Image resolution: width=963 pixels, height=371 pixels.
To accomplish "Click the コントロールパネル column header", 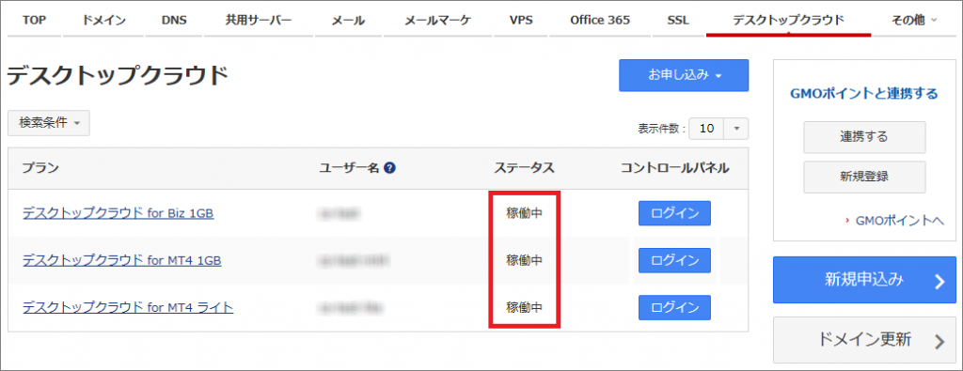I will point(675,168).
